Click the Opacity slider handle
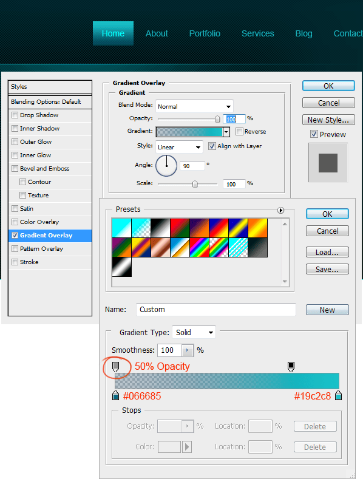Screen dimensions: 363x490 (217, 119)
